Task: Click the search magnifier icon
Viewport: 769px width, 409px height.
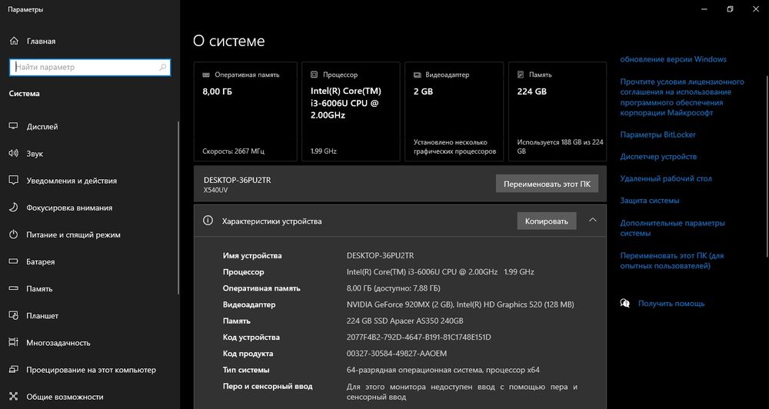Action: pos(163,67)
